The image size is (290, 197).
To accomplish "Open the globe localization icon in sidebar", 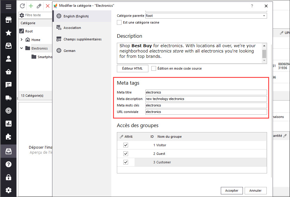I will 8,111.
